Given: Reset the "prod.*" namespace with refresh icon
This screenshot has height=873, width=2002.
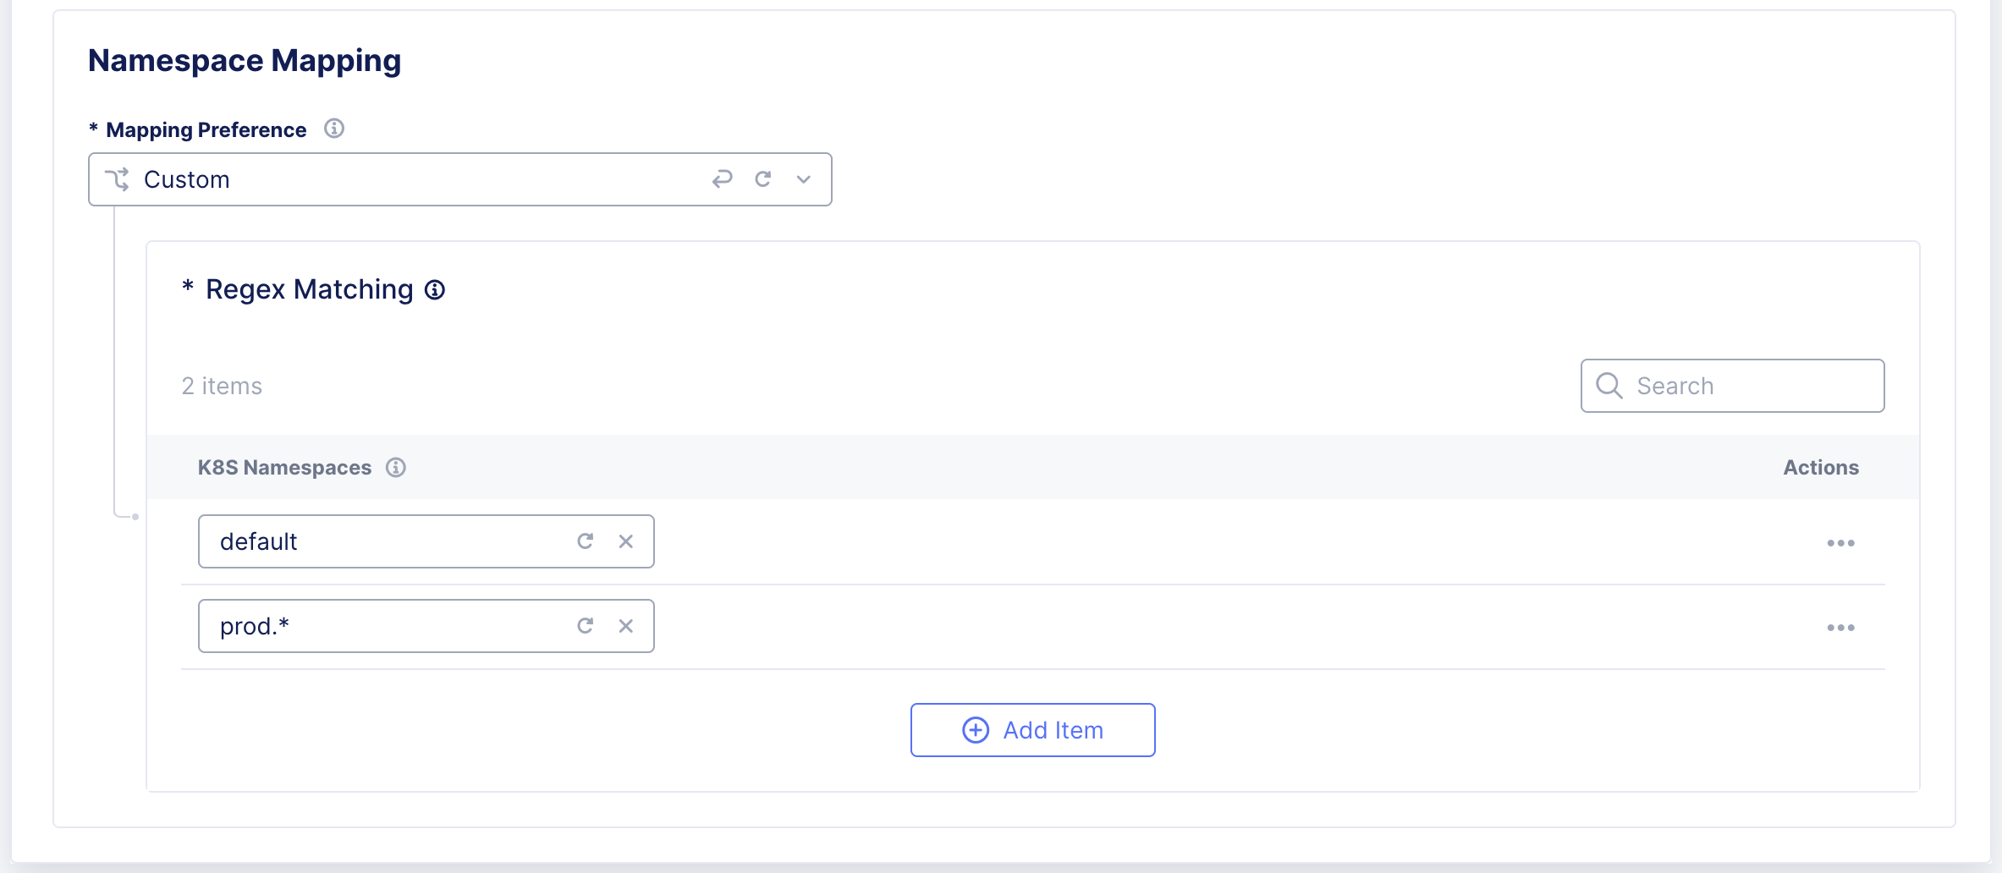Looking at the screenshot, I should 585,626.
